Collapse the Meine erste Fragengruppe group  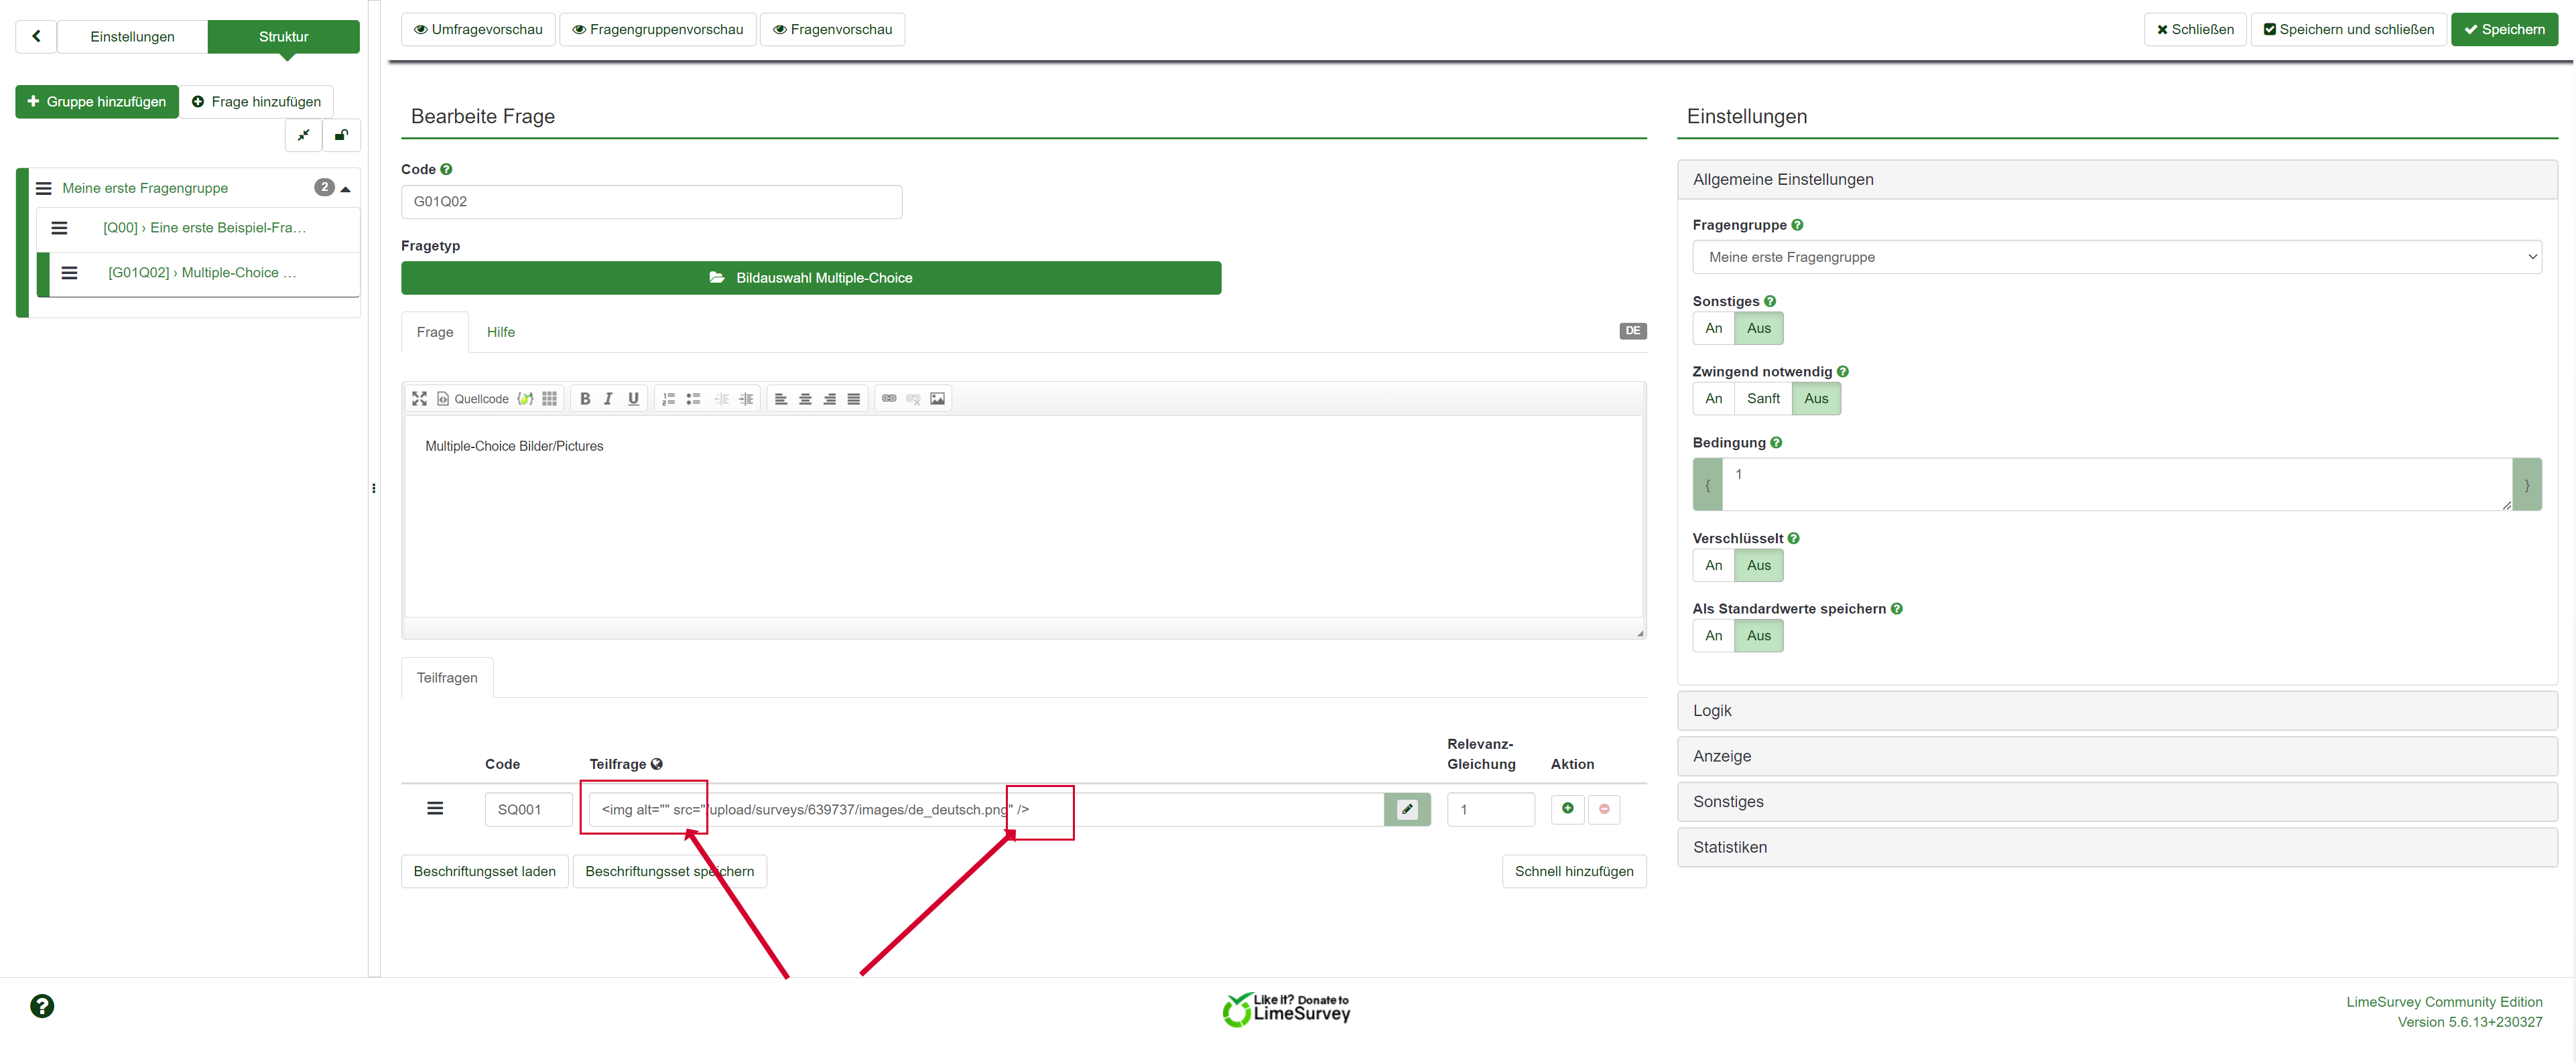346,188
